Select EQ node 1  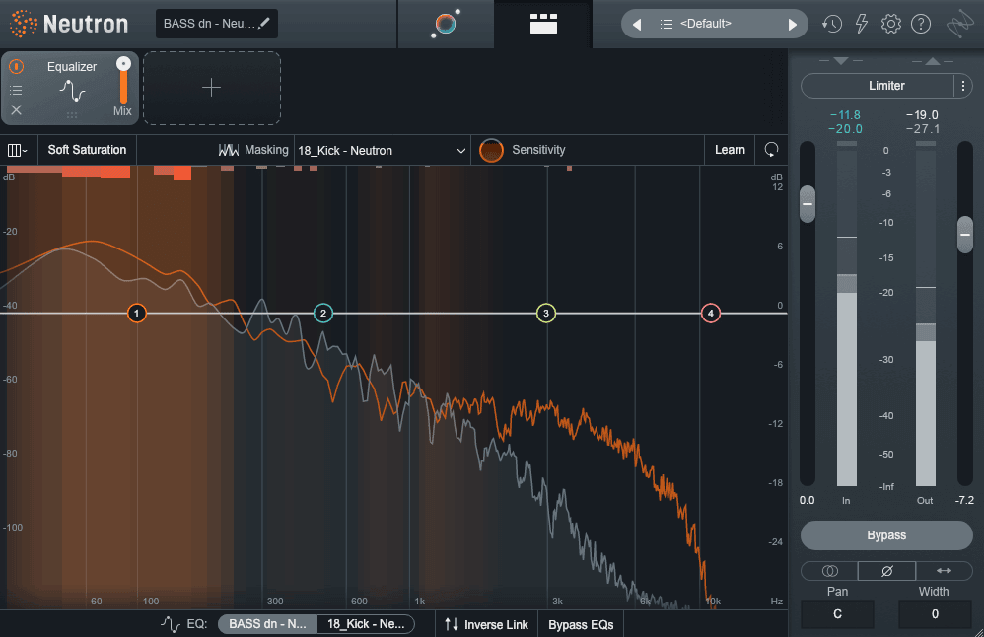click(x=137, y=313)
